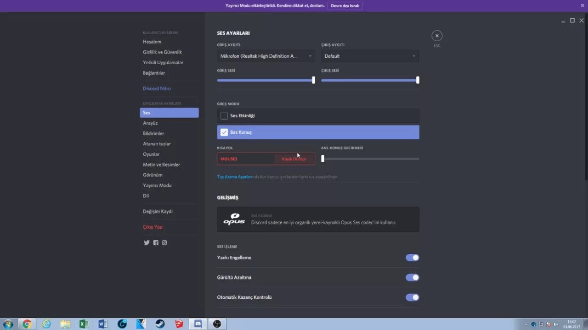Open the blue circular C app on taskbar

122,324
